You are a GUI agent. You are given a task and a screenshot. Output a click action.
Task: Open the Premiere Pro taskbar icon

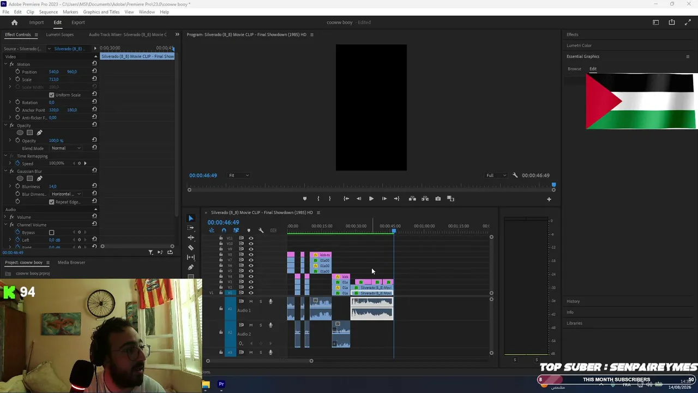221,384
